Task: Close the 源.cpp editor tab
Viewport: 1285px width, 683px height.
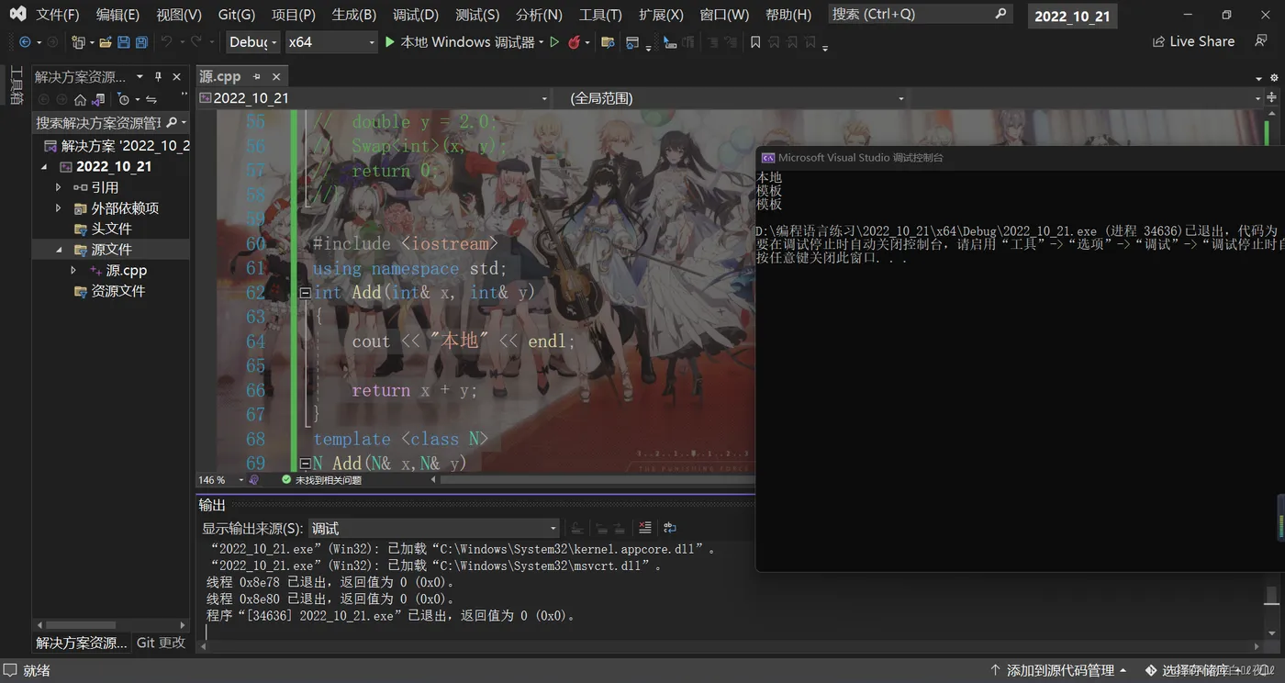Action: [275, 76]
